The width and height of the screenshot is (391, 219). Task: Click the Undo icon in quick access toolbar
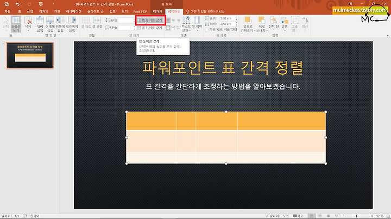(x=17, y=4)
